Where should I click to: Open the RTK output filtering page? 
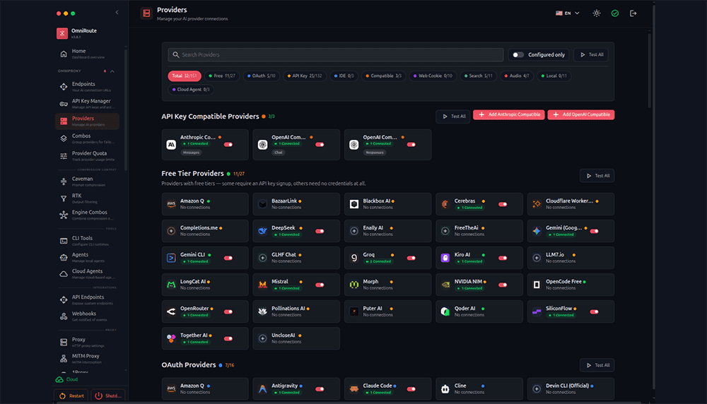(86, 198)
